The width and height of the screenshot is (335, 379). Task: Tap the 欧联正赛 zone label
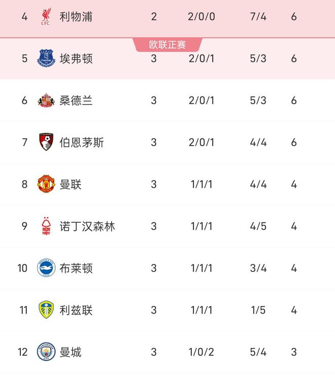[167, 45]
